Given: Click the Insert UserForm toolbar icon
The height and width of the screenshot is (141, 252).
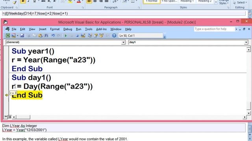Looking at the screenshot, I should [13, 36].
